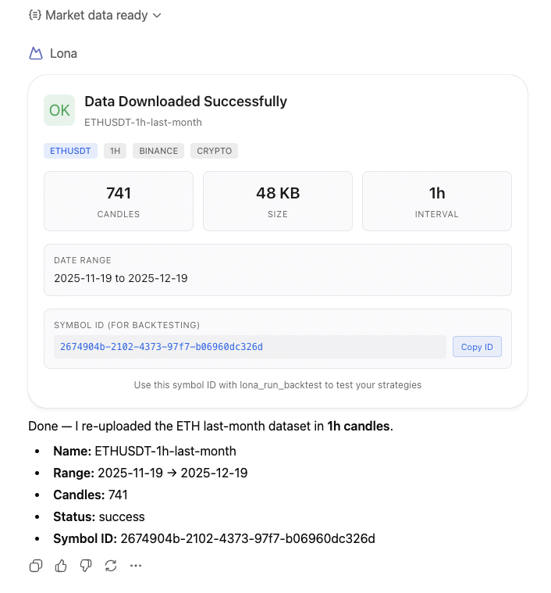Click the symbol ID field in the card
Viewport: 551px width, 593px height.
pos(250,347)
